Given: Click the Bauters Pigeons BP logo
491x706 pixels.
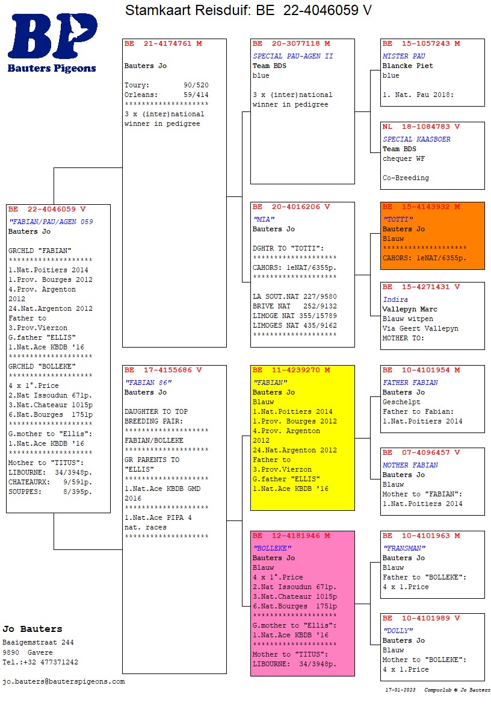Looking at the screenshot, I should [52, 43].
